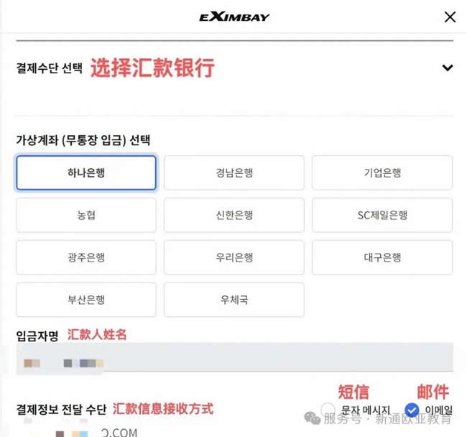
Task: Choose 우체국 post office option
Action: pyautogui.click(x=234, y=300)
